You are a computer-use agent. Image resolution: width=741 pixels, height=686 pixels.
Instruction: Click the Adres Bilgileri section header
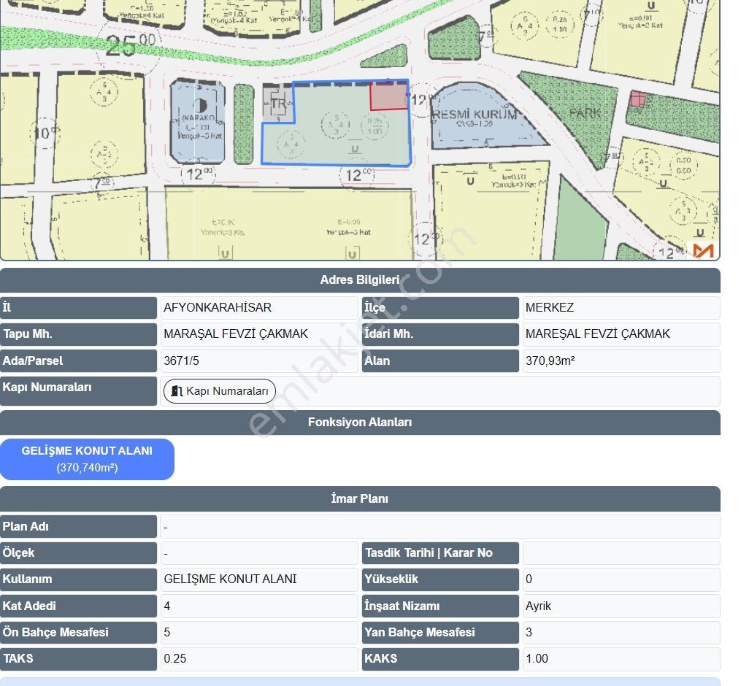click(360, 280)
